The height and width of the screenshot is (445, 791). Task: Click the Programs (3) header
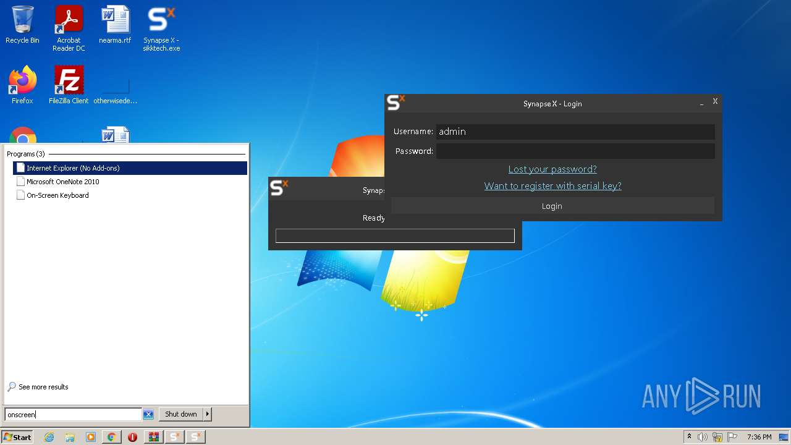tap(26, 154)
